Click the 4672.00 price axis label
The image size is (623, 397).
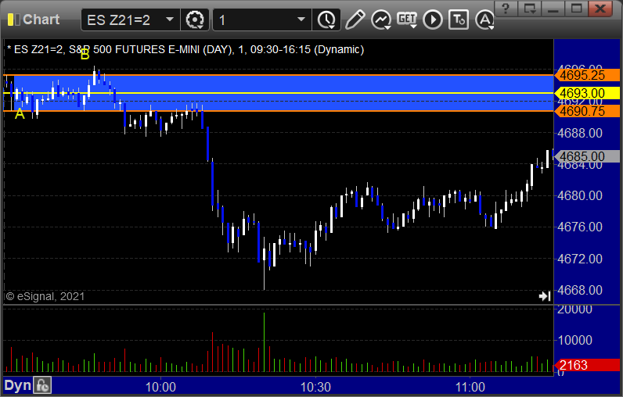click(580, 259)
